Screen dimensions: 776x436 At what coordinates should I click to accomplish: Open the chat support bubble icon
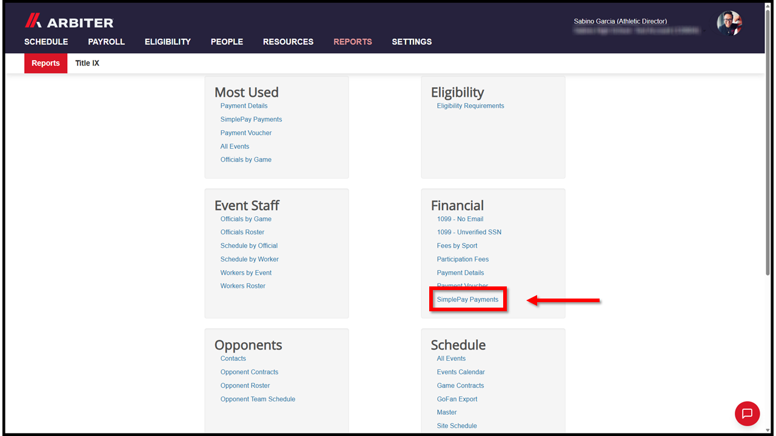click(747, 414)
